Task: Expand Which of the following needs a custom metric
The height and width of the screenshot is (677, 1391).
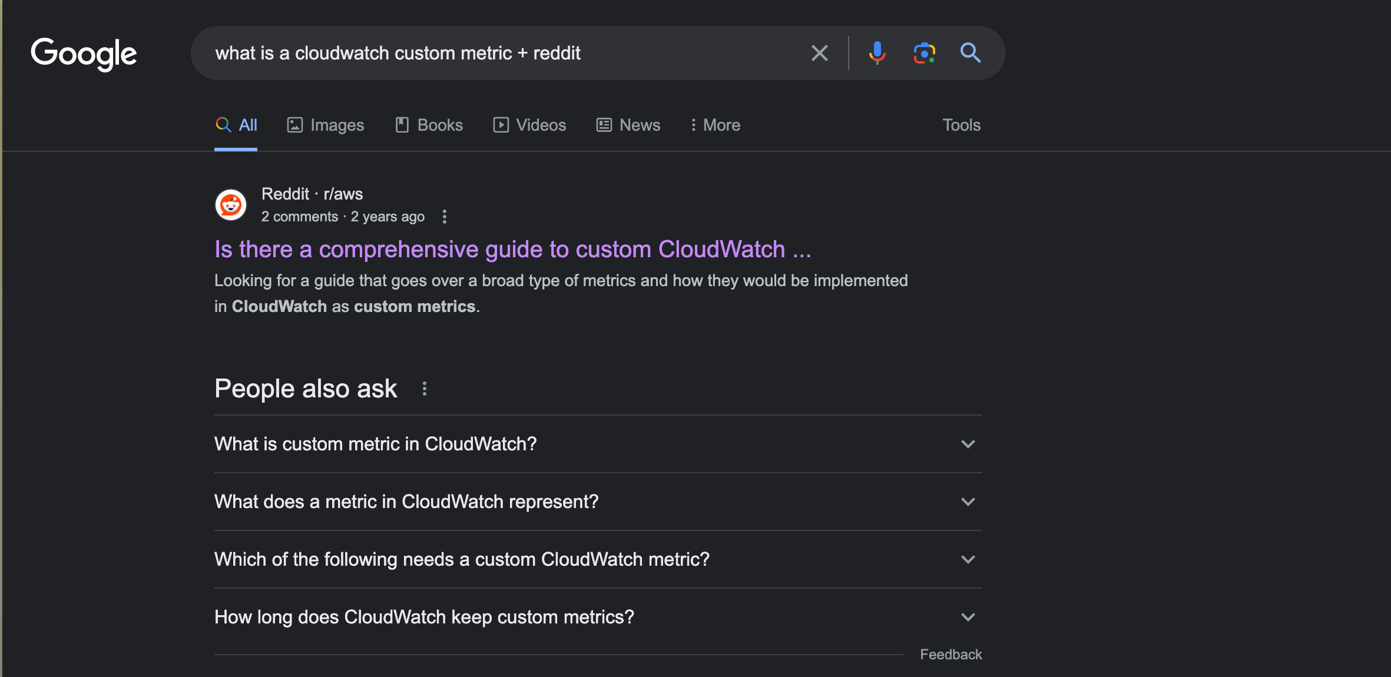Action: (x=598, y=559)
